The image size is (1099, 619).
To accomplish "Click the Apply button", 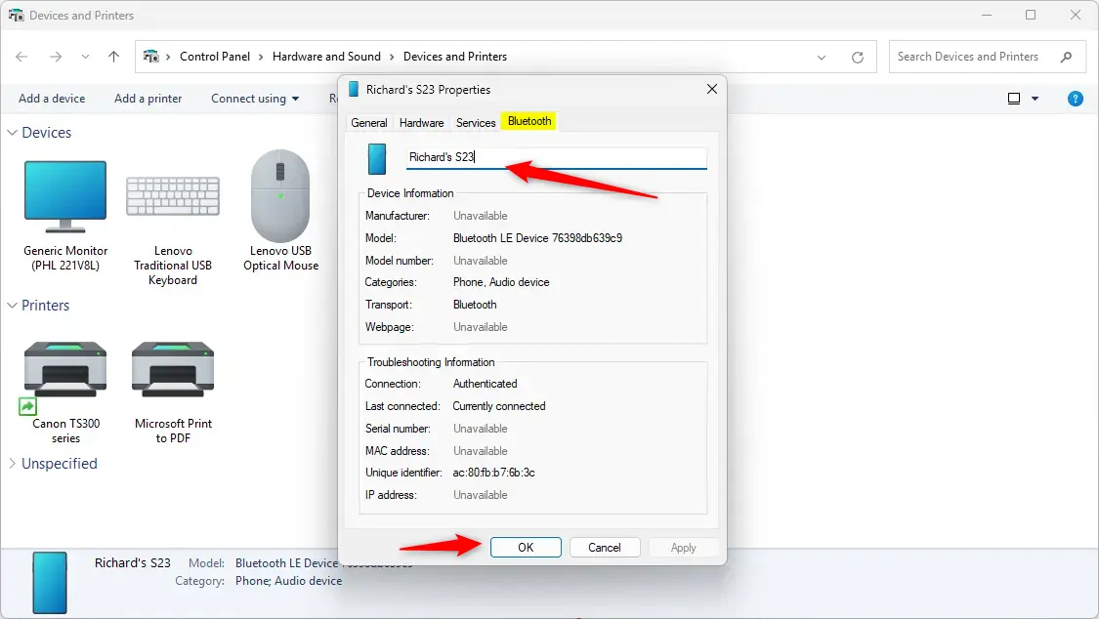I will pos(684,548).
